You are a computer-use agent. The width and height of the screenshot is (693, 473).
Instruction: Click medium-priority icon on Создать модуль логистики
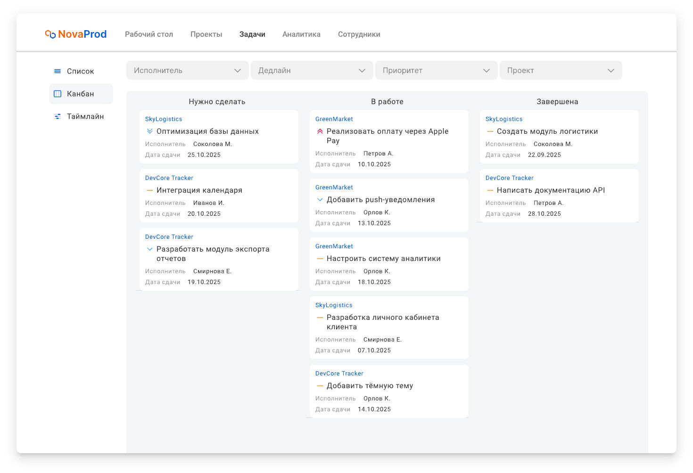coord(490,131)
